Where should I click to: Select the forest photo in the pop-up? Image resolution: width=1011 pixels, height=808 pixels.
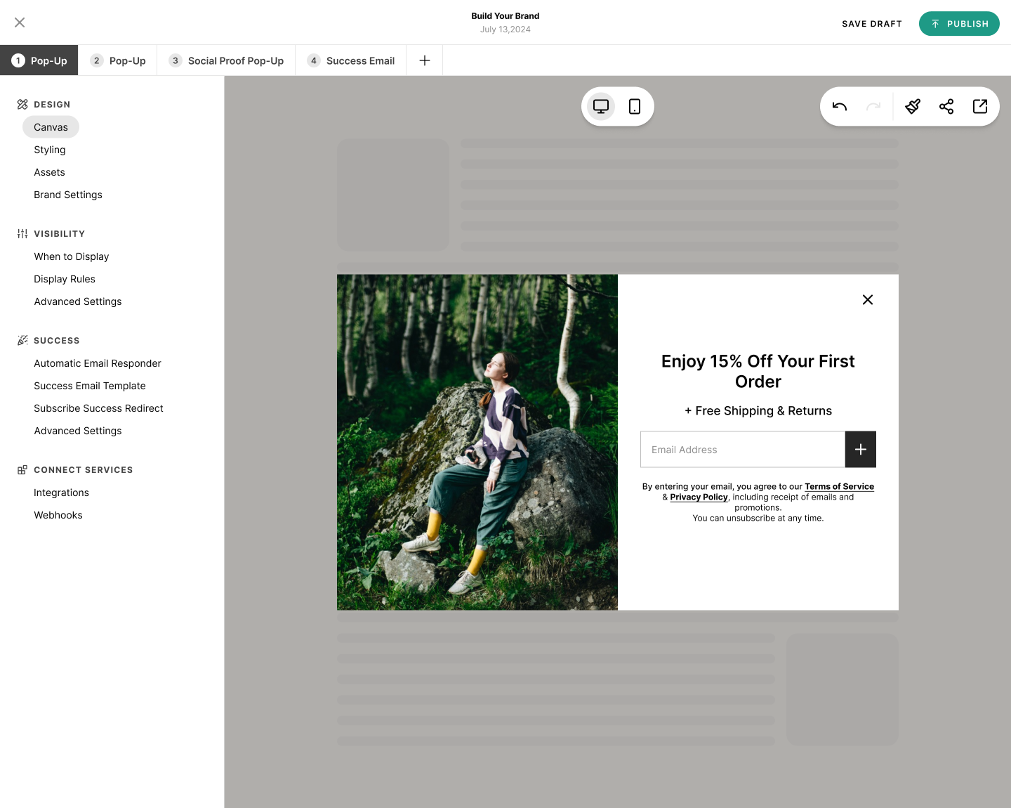click(x=477, y=442)
